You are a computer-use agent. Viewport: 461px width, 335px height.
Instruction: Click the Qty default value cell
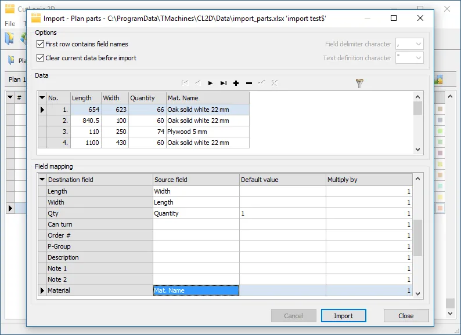(x=282, y=213)
